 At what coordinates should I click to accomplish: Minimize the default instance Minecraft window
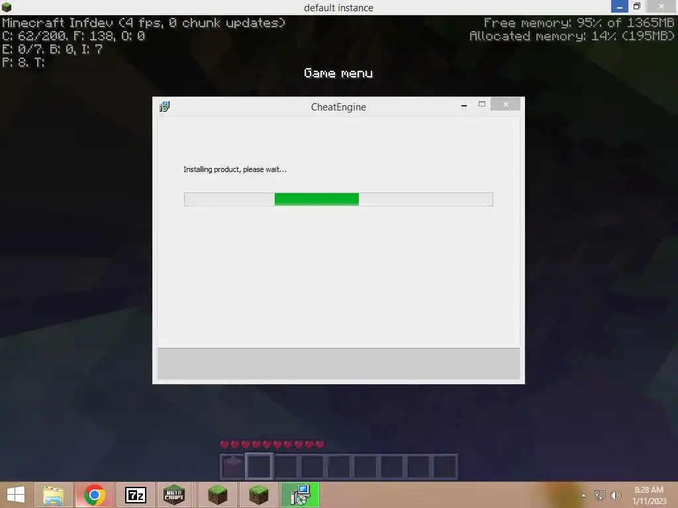pyautogui.click(x=619, y=7)
